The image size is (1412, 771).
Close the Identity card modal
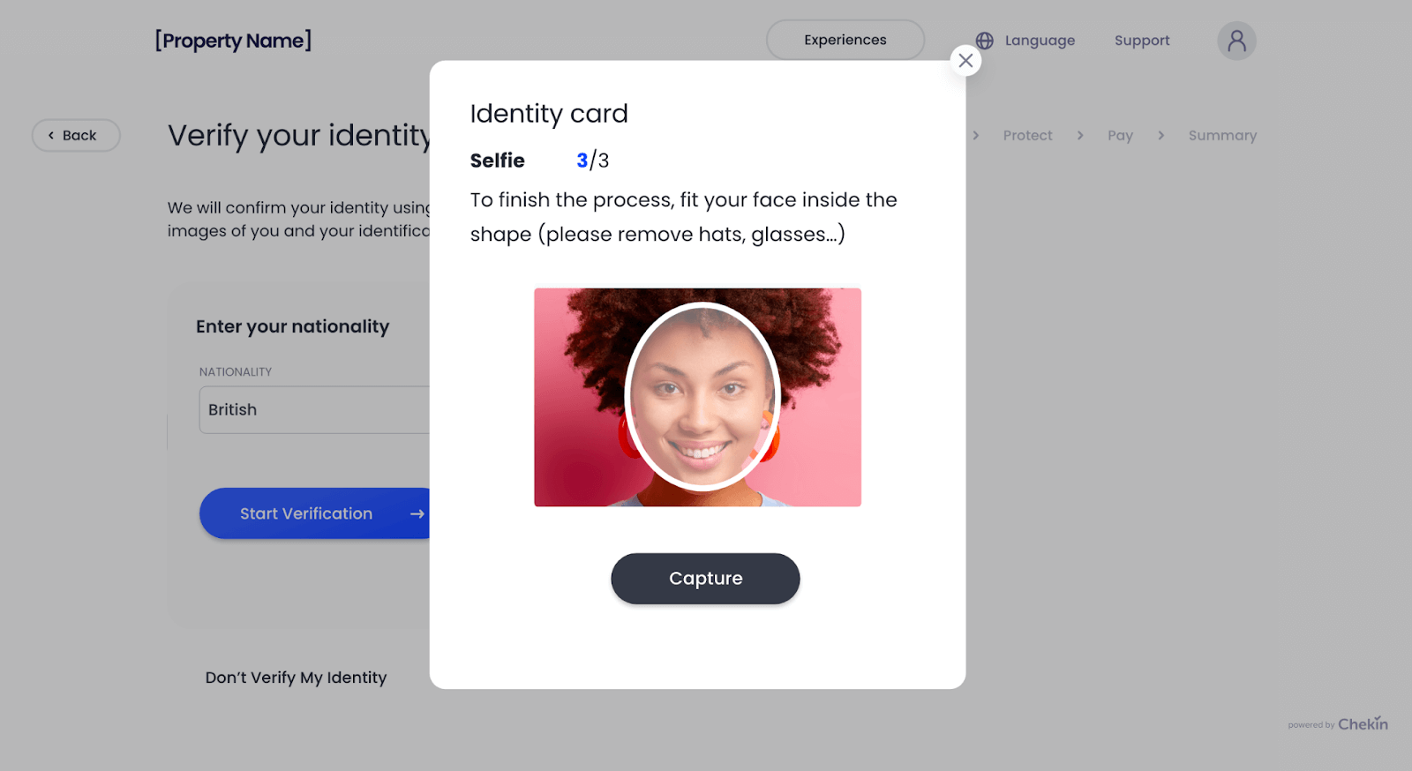pos(965,60)
